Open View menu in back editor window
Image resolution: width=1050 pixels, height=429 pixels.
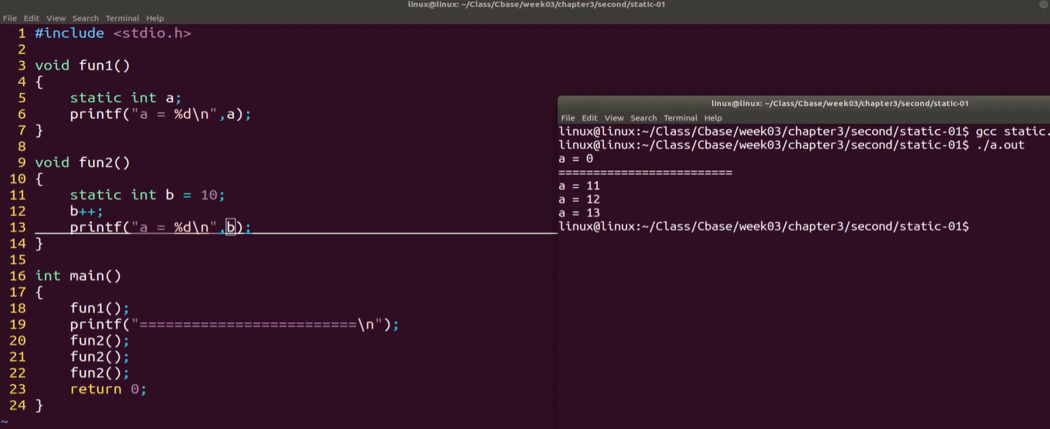coord(56,18)
